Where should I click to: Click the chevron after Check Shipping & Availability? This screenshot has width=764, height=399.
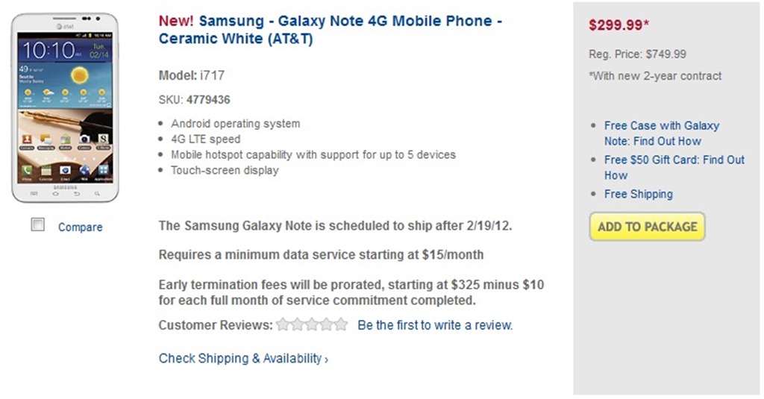pos(326,359)
